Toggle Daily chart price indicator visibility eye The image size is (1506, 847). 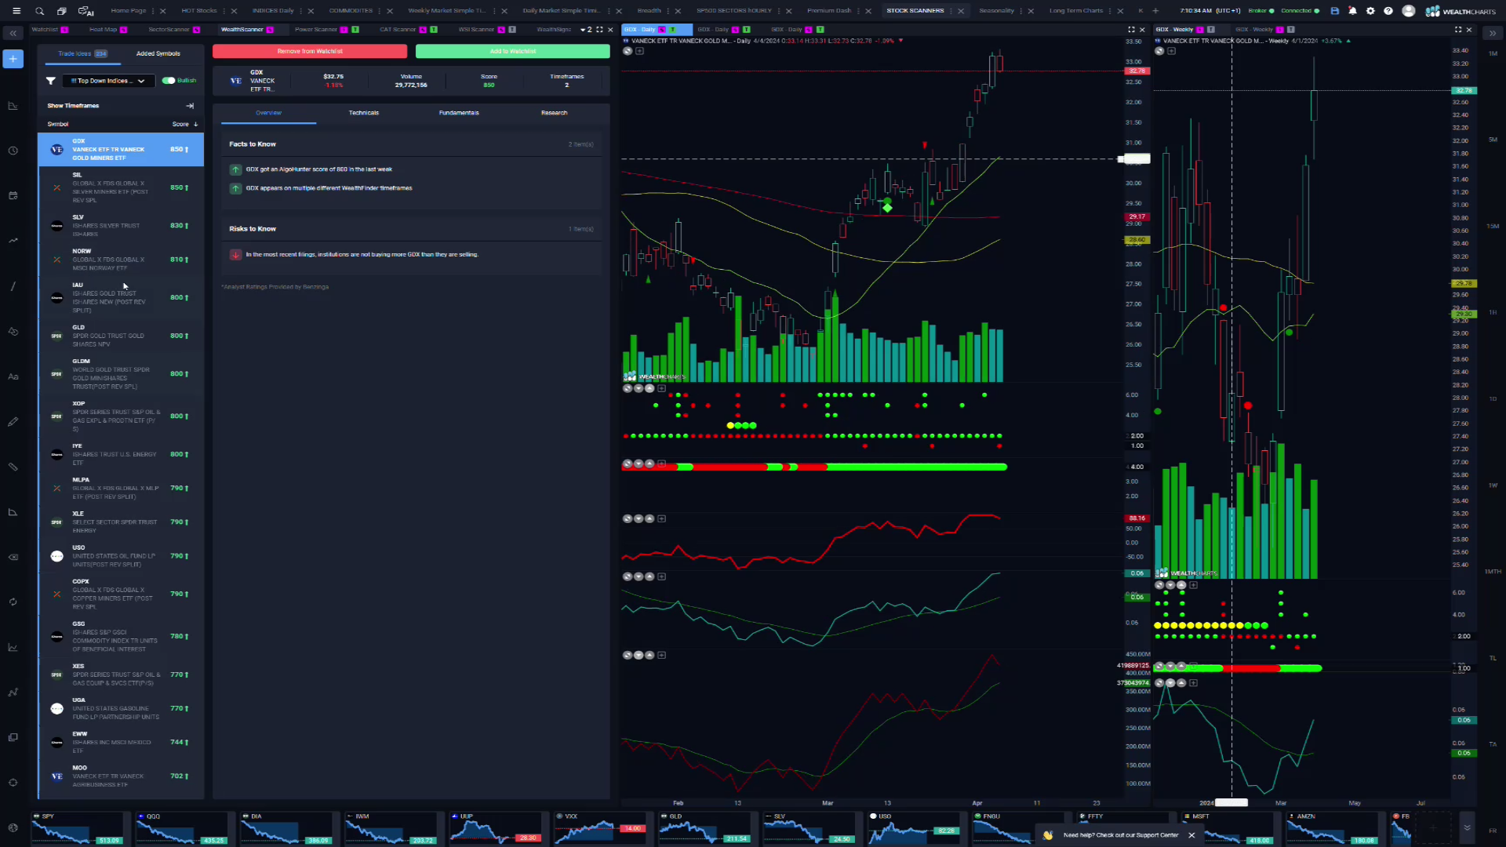tap(627, 51)
